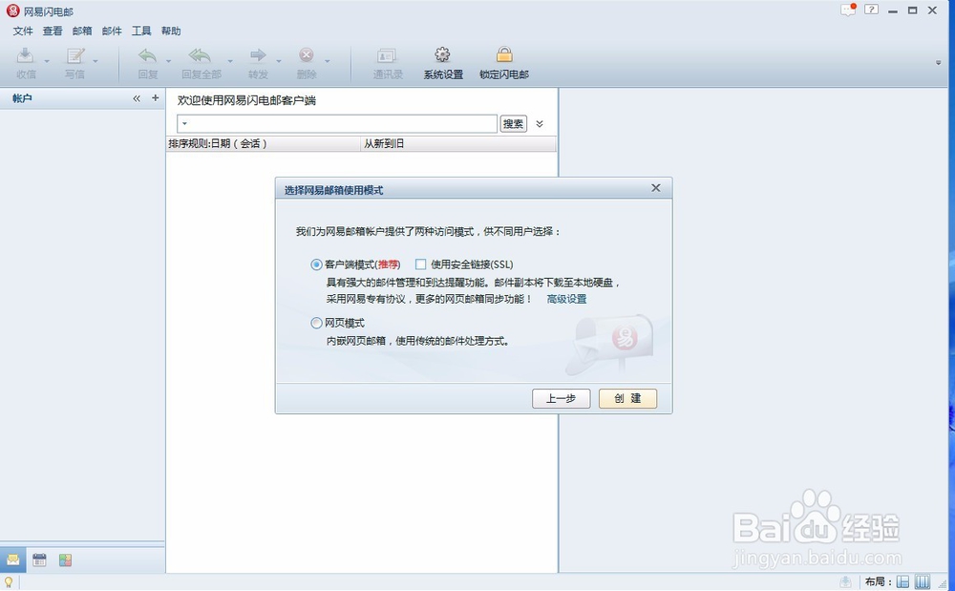Screen dimensions: 955x591
Task: Select 网页模式 radio button
Action: 316,324
